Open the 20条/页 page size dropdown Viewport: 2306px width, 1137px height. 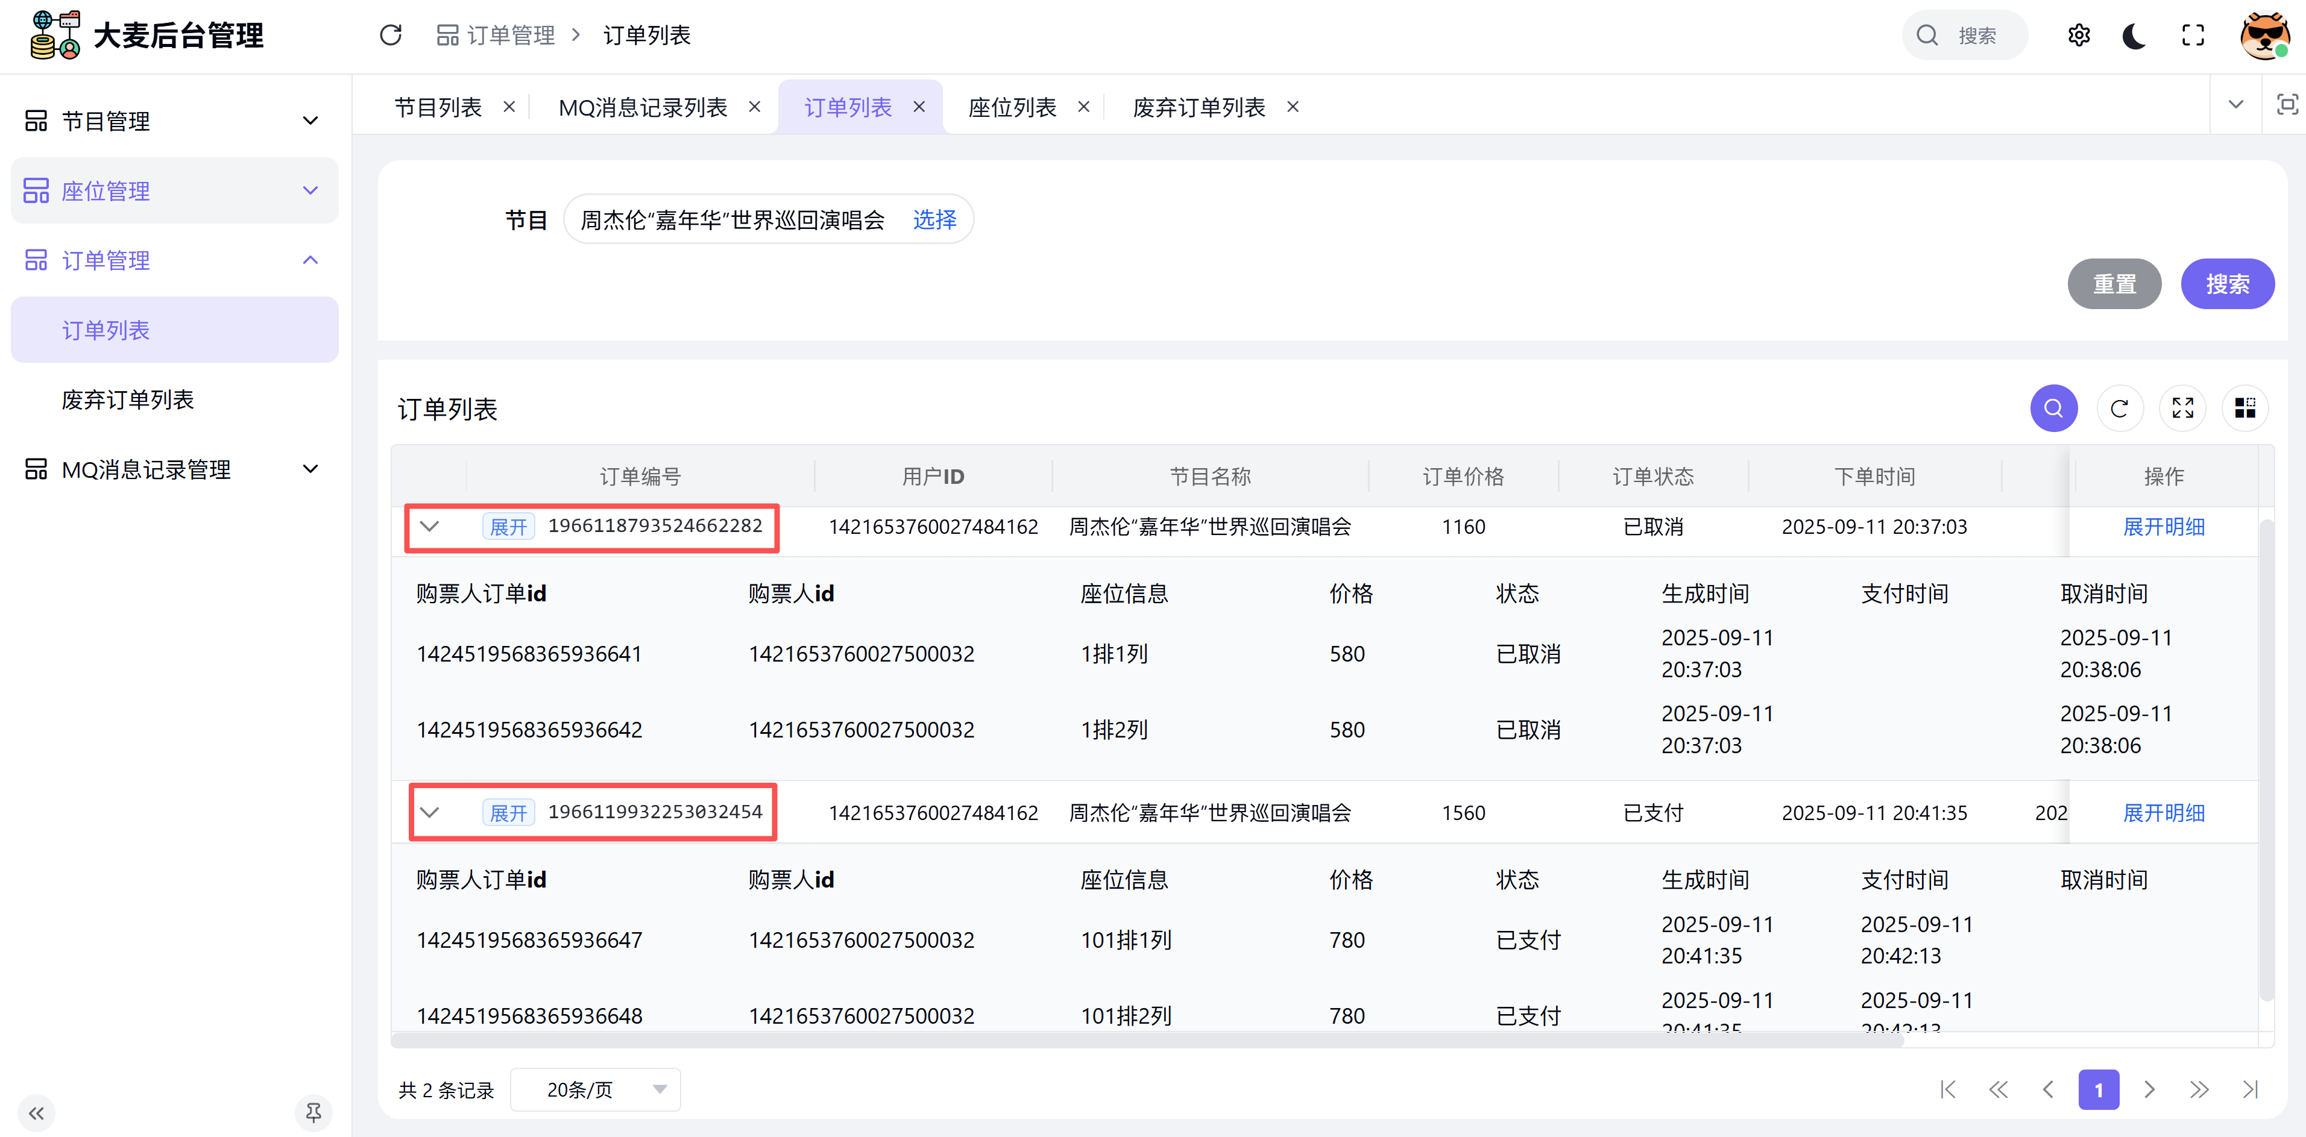click(595, 1089)
